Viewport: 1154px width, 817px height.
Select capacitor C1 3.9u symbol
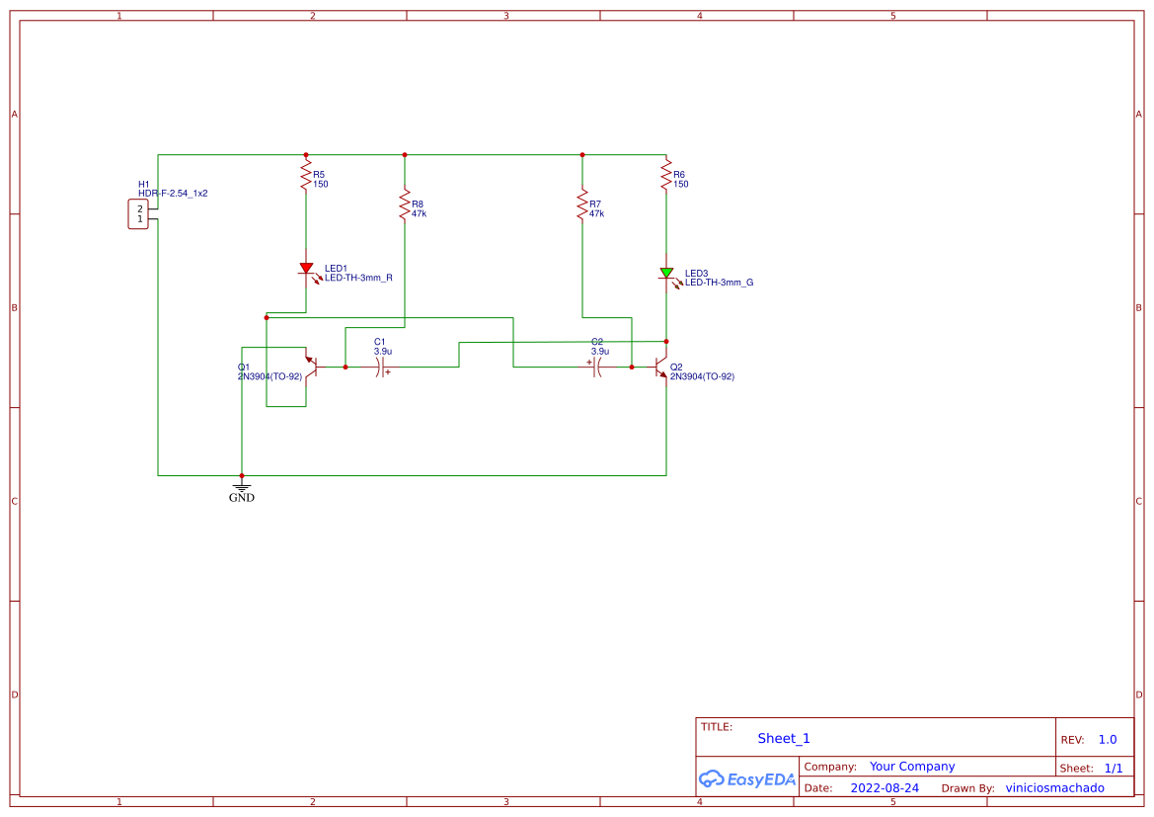[379, 367]
